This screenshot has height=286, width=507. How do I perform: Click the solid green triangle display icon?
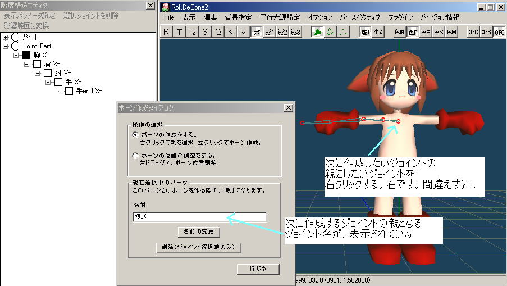point(318,32)
